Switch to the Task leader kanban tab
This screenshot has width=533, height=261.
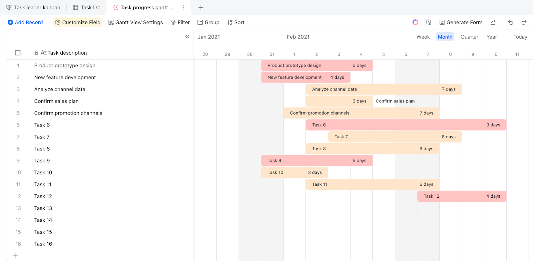(33, 7)
